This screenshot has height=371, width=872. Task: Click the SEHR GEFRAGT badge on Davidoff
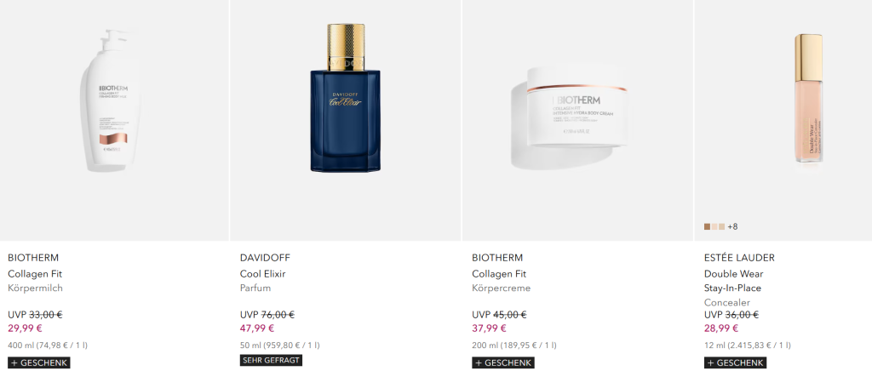271,361
